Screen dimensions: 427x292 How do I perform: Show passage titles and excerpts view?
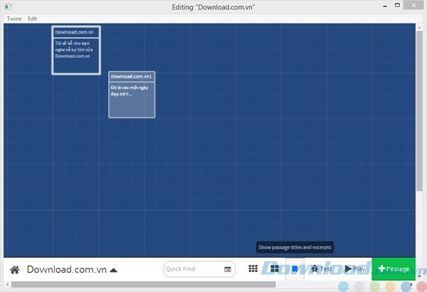point(274,268)
